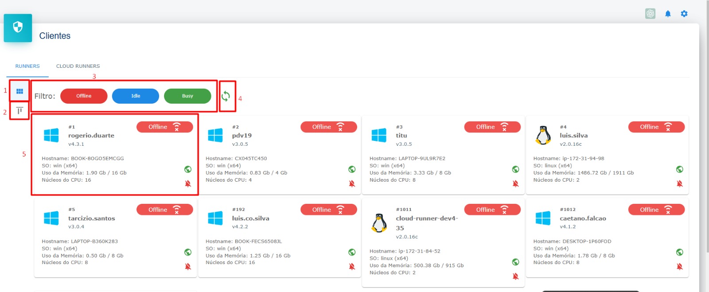709x292 pixels.
Task: Click Offline badge on cloud-runner-dev4-35 card
Action: [x=492, y=210]
